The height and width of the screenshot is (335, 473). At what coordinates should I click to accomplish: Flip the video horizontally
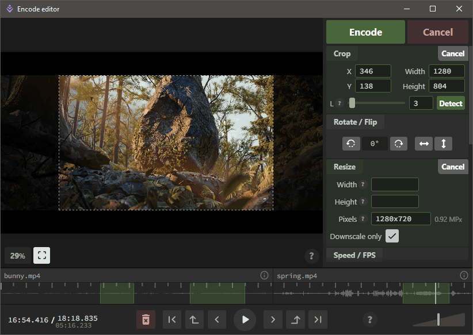coord(424,144)
